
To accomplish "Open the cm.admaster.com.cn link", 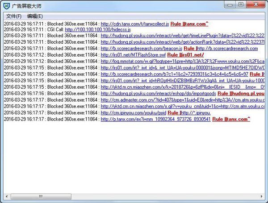I will click(x=182, y=100).
